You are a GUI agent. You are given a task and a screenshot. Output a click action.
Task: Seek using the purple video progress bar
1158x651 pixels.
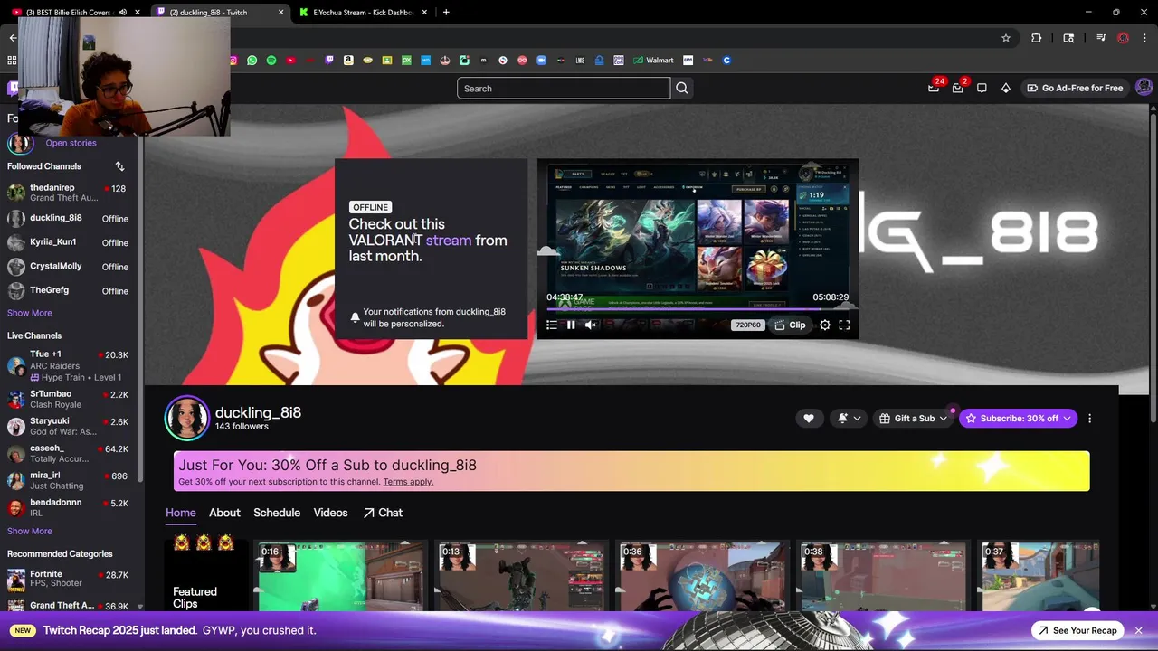[x=698, y=308]
